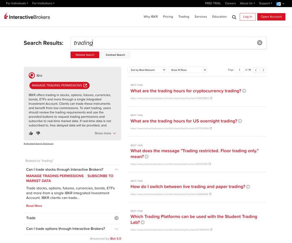
Task: Go to next results page arrow
Action: click(x=263, y=70)
